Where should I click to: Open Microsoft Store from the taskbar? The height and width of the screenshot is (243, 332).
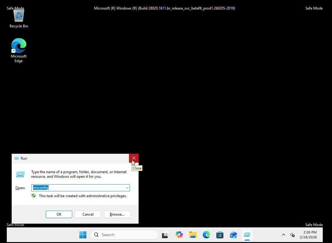[220, 235]
